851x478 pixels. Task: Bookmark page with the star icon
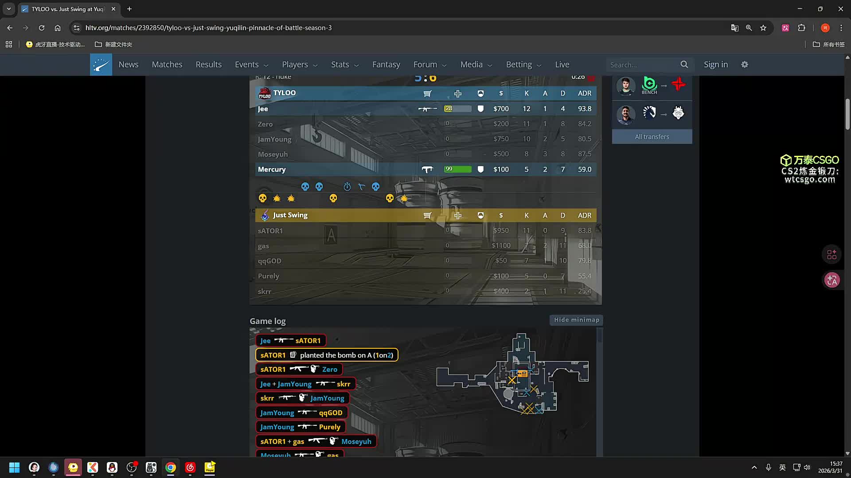763,28
